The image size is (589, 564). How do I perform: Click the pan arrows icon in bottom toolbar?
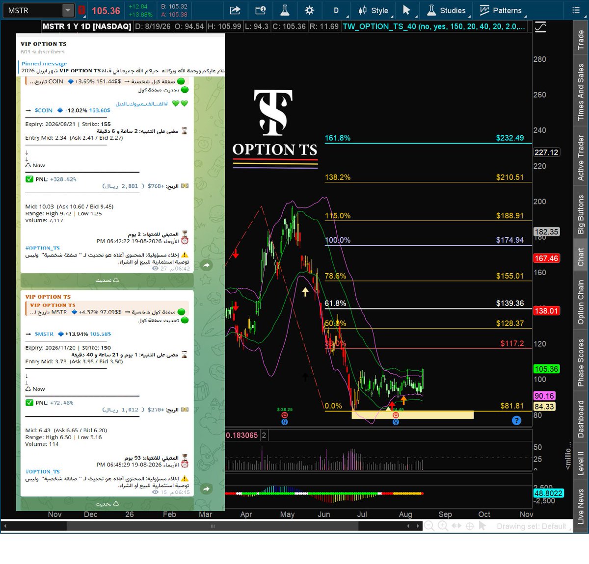tap(456, 526)
